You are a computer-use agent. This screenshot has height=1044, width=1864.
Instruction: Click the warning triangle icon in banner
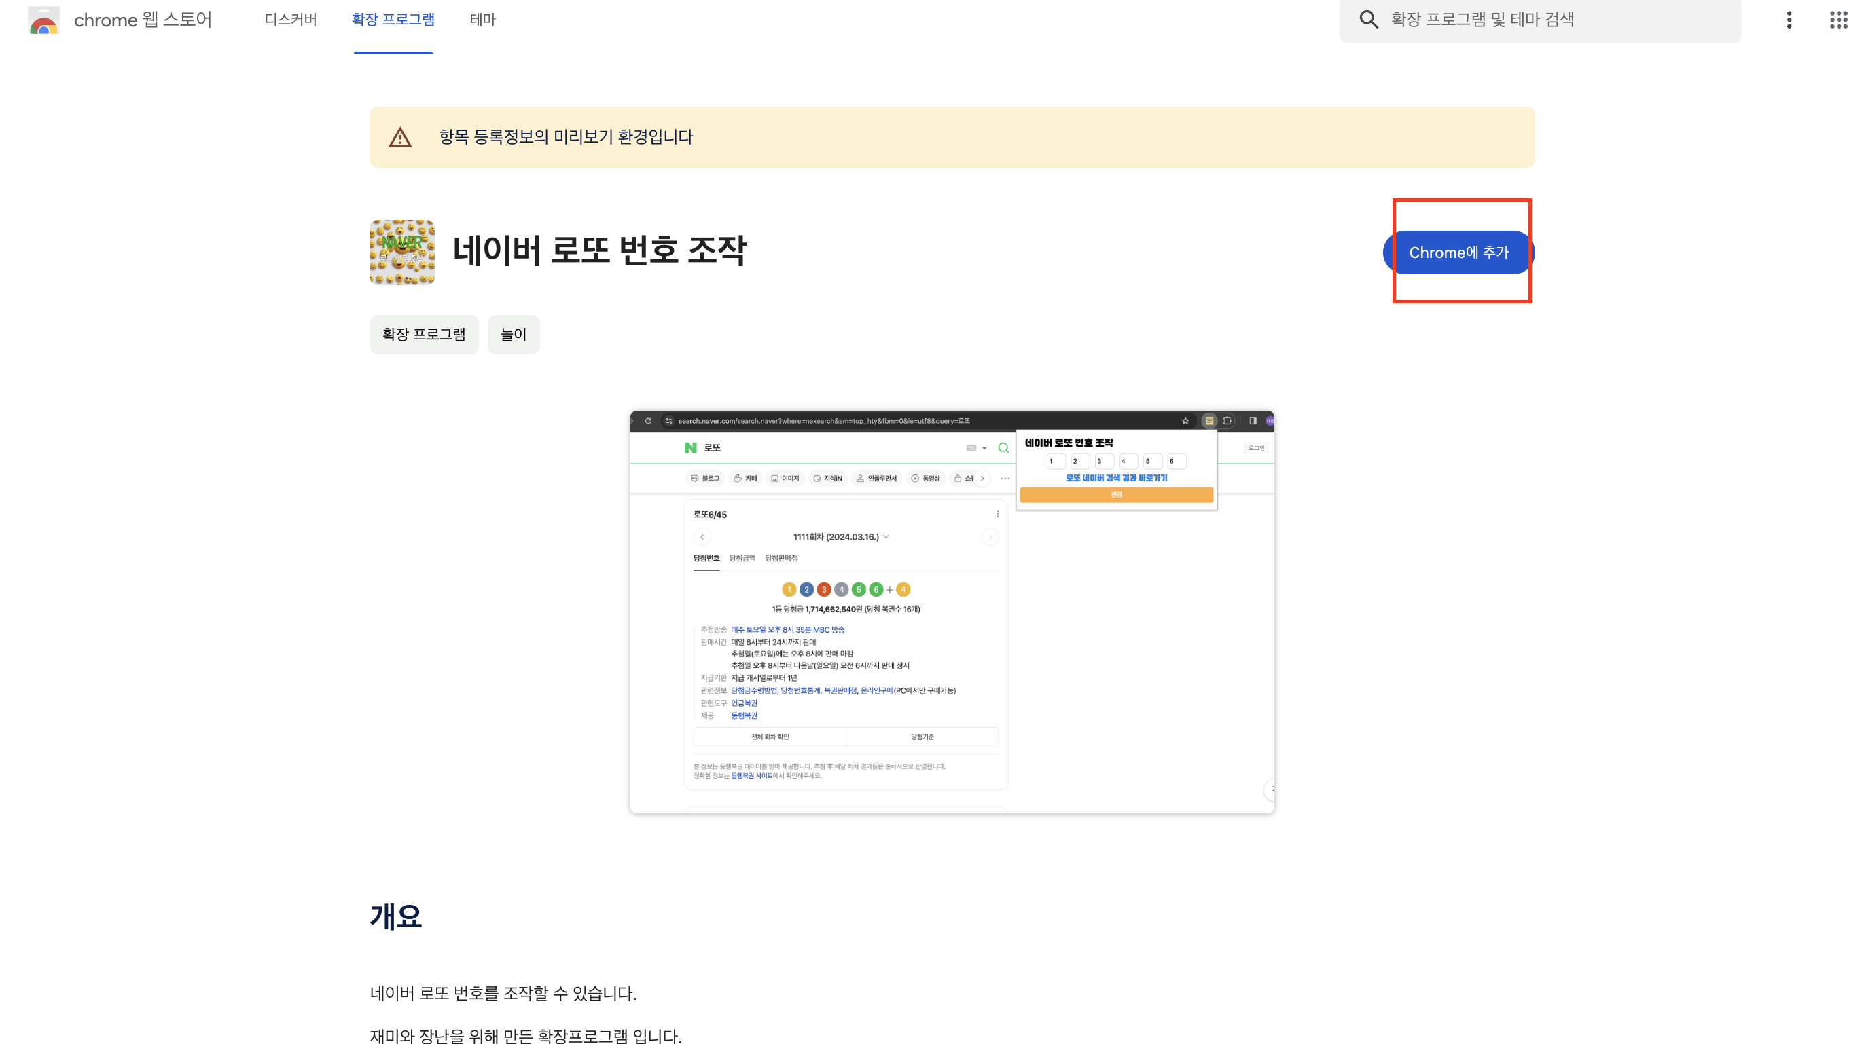click(400, 137)
